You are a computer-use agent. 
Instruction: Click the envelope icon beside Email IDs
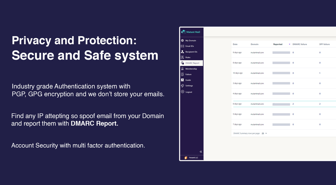coord(182,46)
